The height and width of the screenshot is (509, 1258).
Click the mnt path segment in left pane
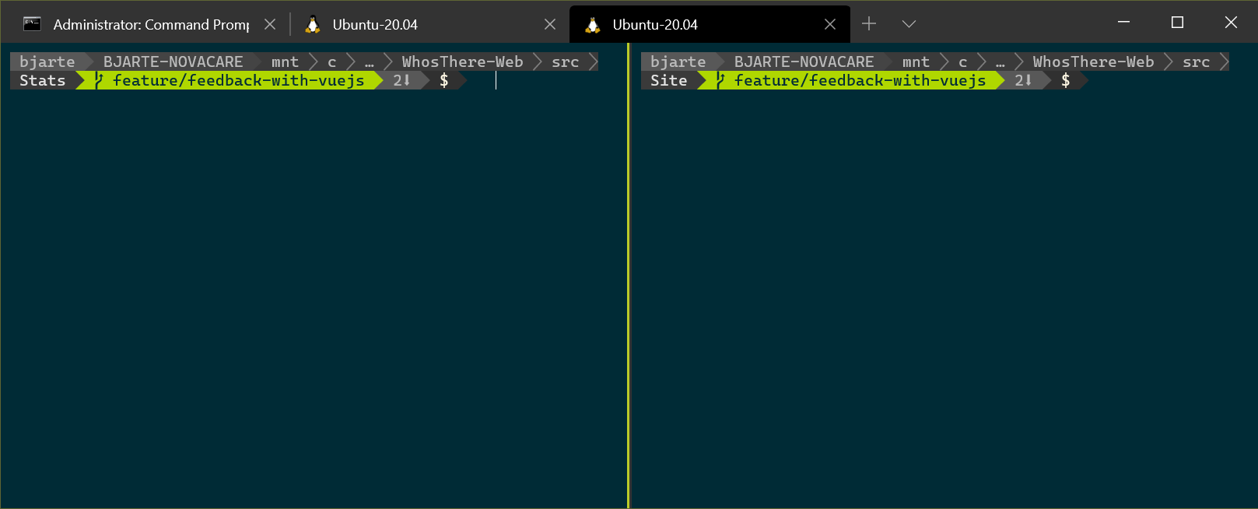(286, 61)
